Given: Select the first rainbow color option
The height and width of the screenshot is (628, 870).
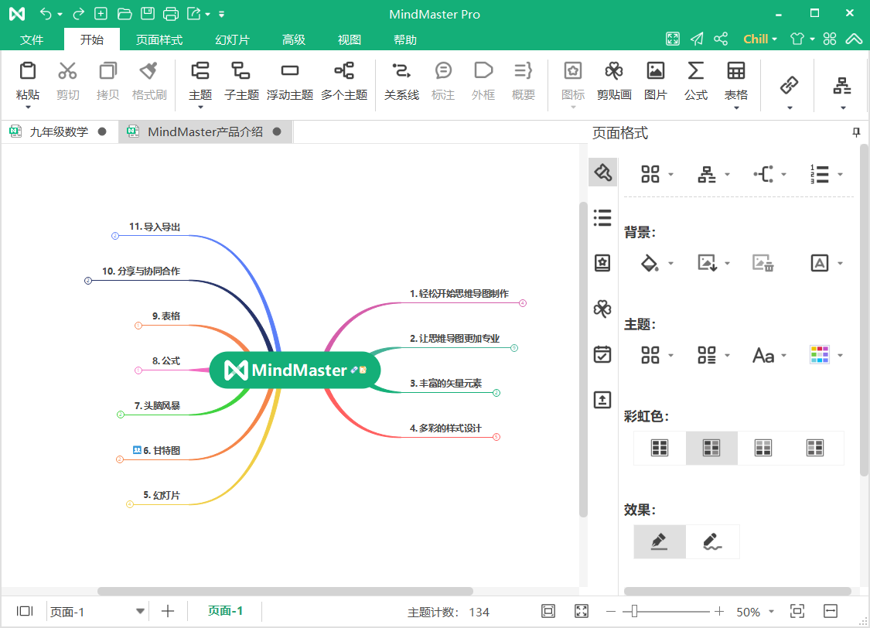Looking at the screenshot, I should (660, 448).
